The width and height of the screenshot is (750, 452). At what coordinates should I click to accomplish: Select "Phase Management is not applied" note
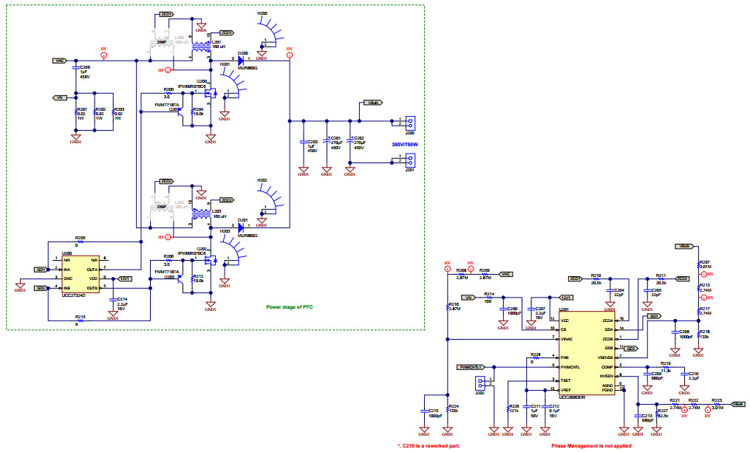click(x=591, y=446)
